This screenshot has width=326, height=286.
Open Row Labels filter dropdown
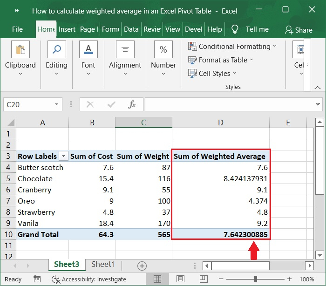63,157
